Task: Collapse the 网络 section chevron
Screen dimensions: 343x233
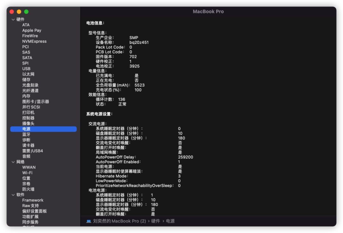Action: tap(13, 162)
